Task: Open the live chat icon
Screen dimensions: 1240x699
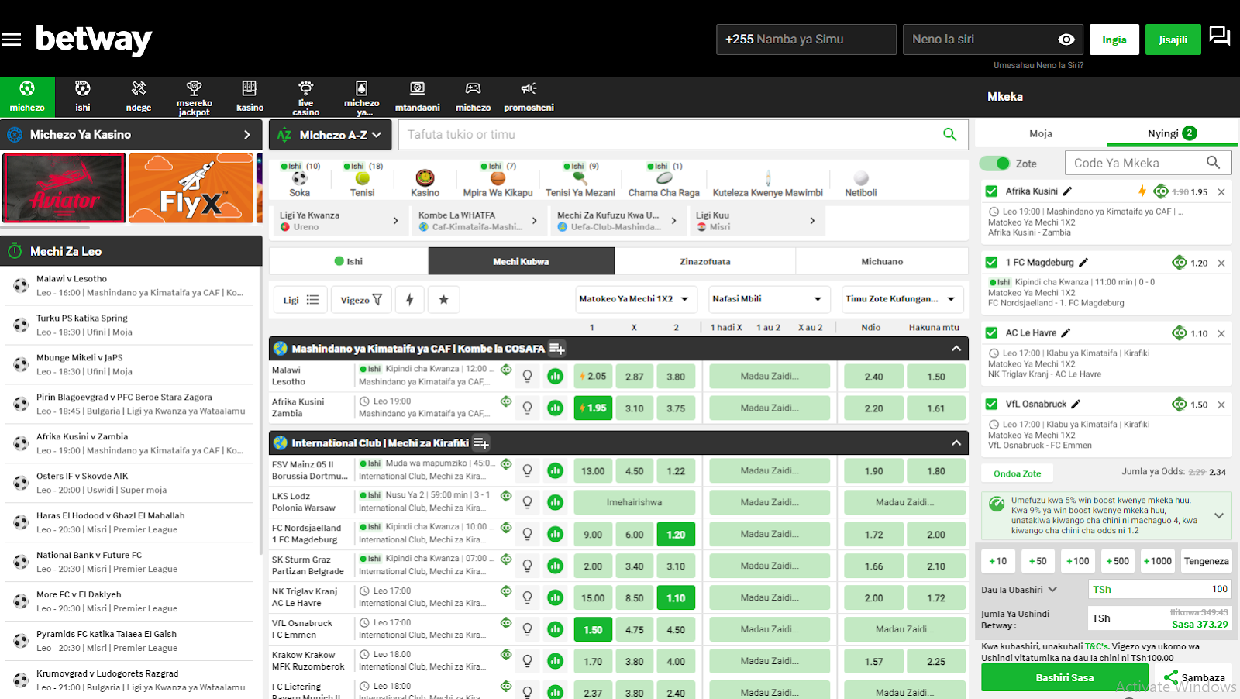Action: [x=1220, y=36]
